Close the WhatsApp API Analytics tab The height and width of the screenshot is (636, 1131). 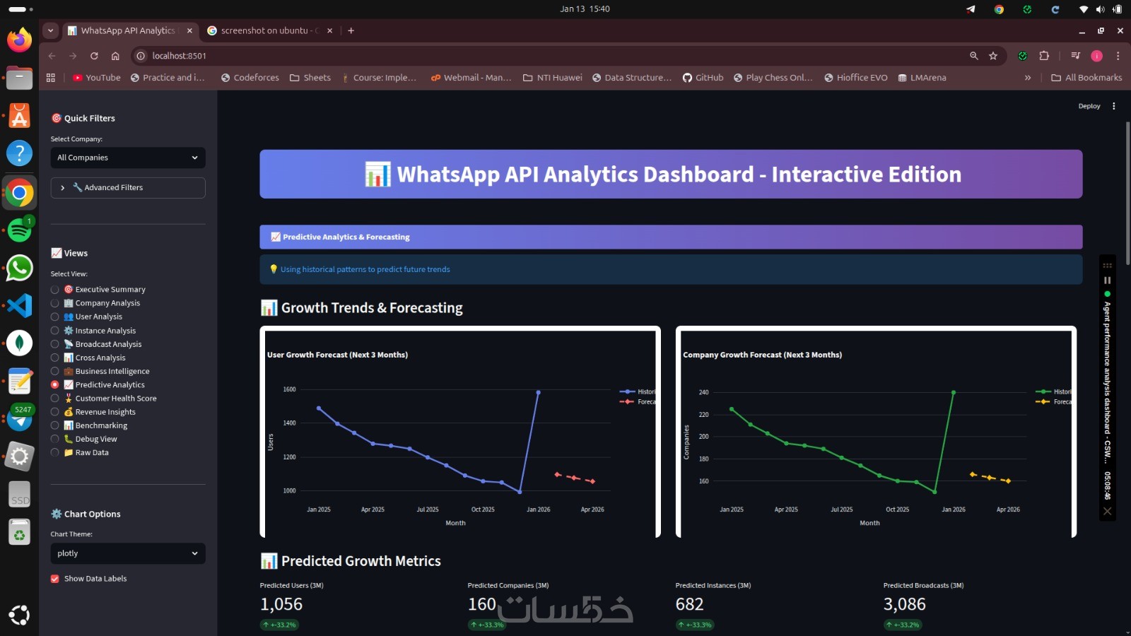[x=189, y=30]
